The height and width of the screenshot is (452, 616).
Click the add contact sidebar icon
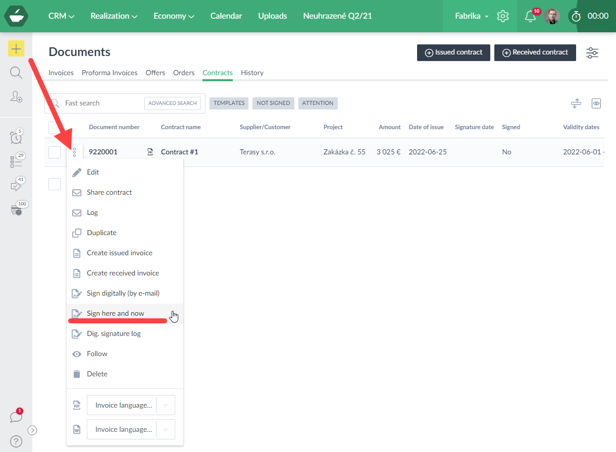[x=16, y=97]
